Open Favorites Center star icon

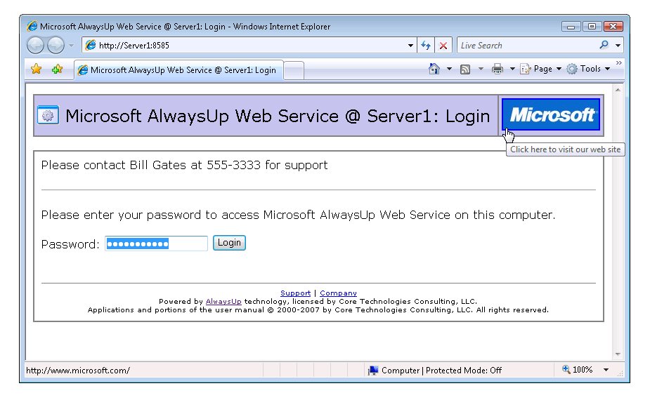coord(36,69)
